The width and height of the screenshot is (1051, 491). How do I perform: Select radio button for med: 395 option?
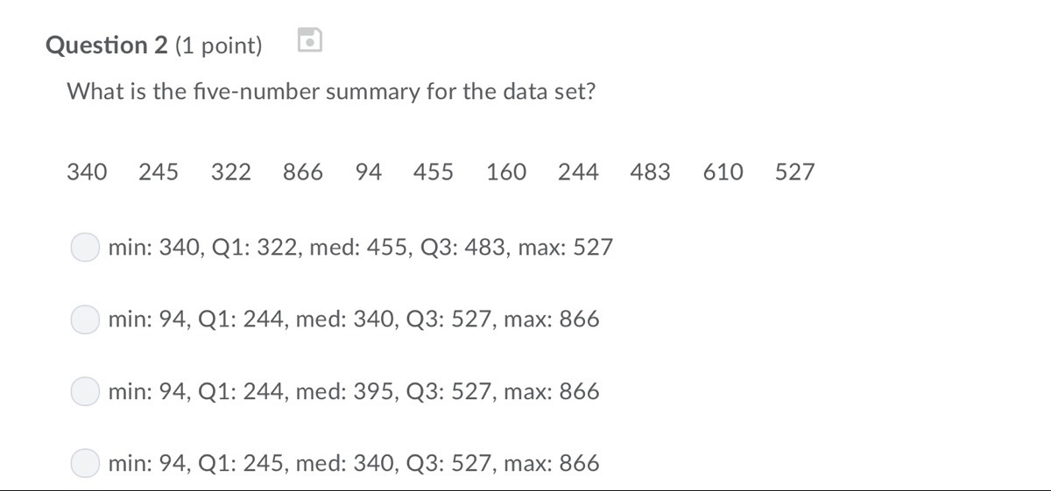click(85, 391)
